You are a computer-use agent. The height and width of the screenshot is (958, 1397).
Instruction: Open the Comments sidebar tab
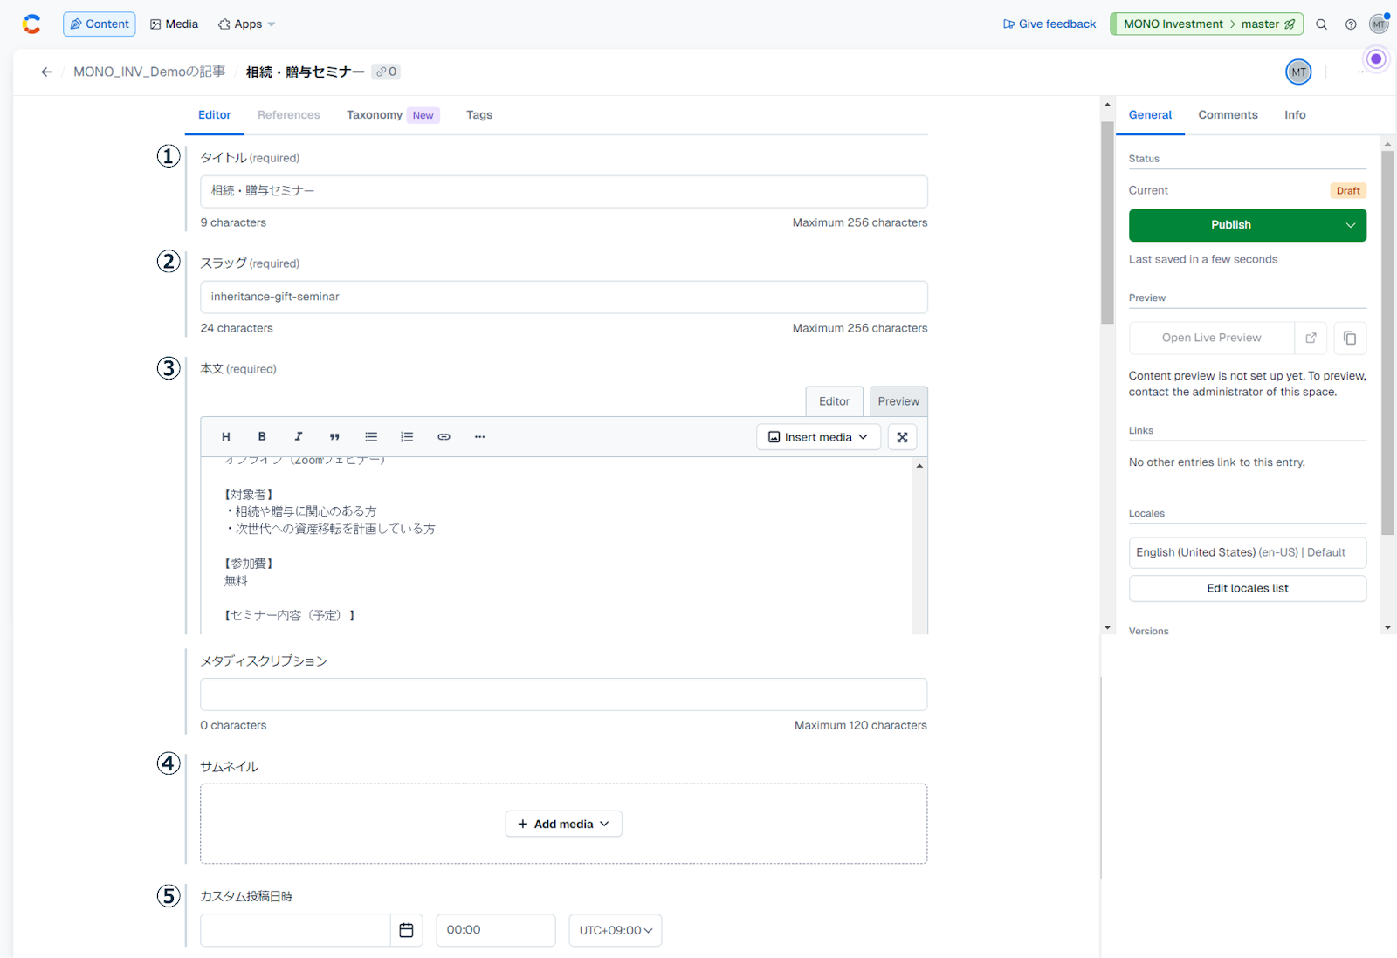pyautogui.click(x=1228, y=115)
